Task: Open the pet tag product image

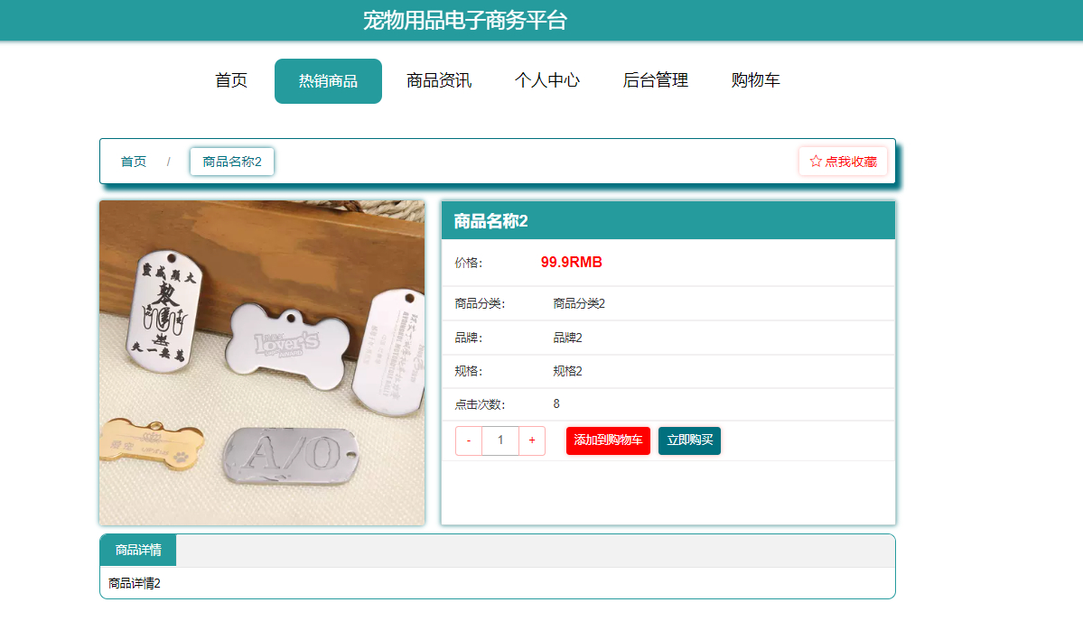Action: (262, 363)
